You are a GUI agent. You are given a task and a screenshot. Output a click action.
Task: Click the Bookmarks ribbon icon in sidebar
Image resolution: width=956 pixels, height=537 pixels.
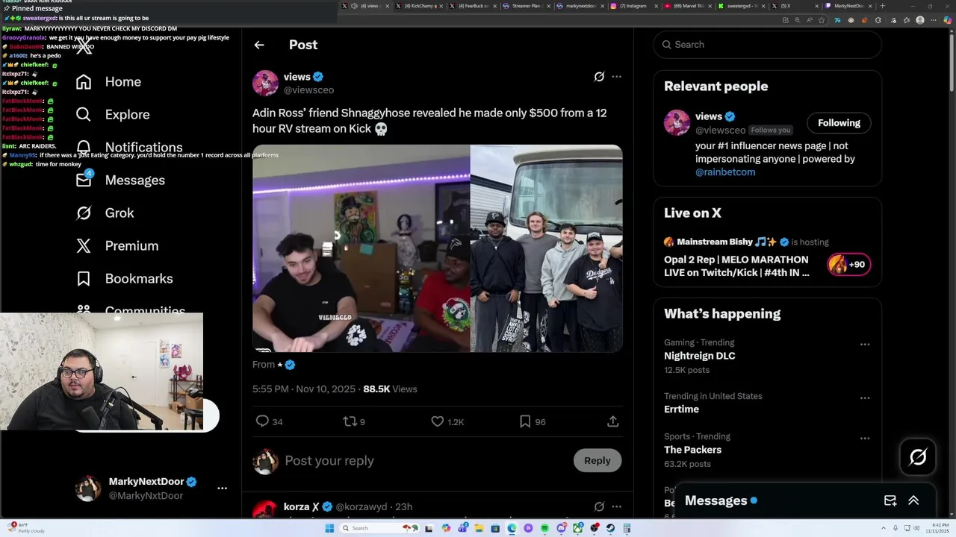point(84,279)
